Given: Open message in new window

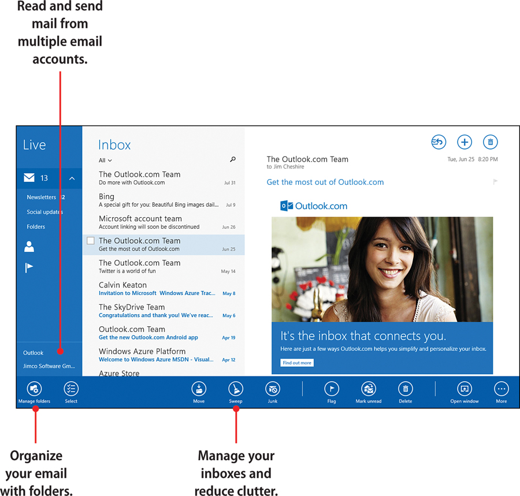Looking at the screenshot, I should [465, 392].
